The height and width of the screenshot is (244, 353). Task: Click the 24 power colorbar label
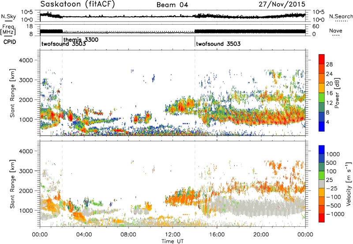[x=329, y=74]
